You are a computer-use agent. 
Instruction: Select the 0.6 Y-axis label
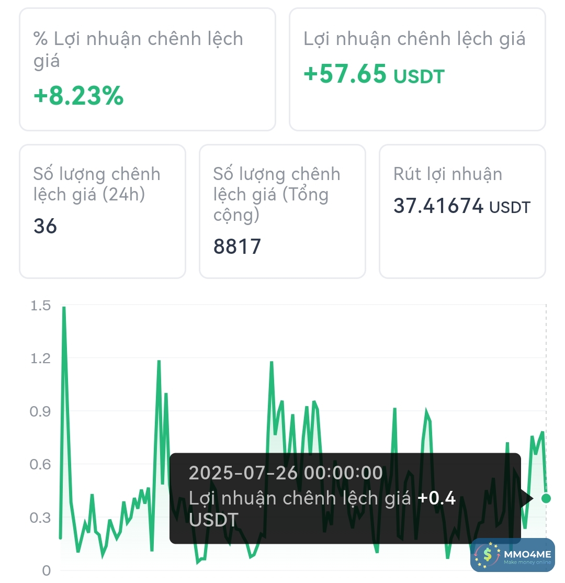coord(41,465)
